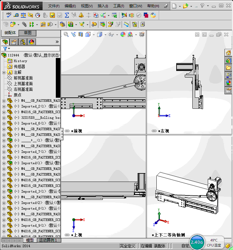This screenshot has height=250, width=233.
Task: Click the Section View icon
Action: pyautogui.click(x=81, y=34)
